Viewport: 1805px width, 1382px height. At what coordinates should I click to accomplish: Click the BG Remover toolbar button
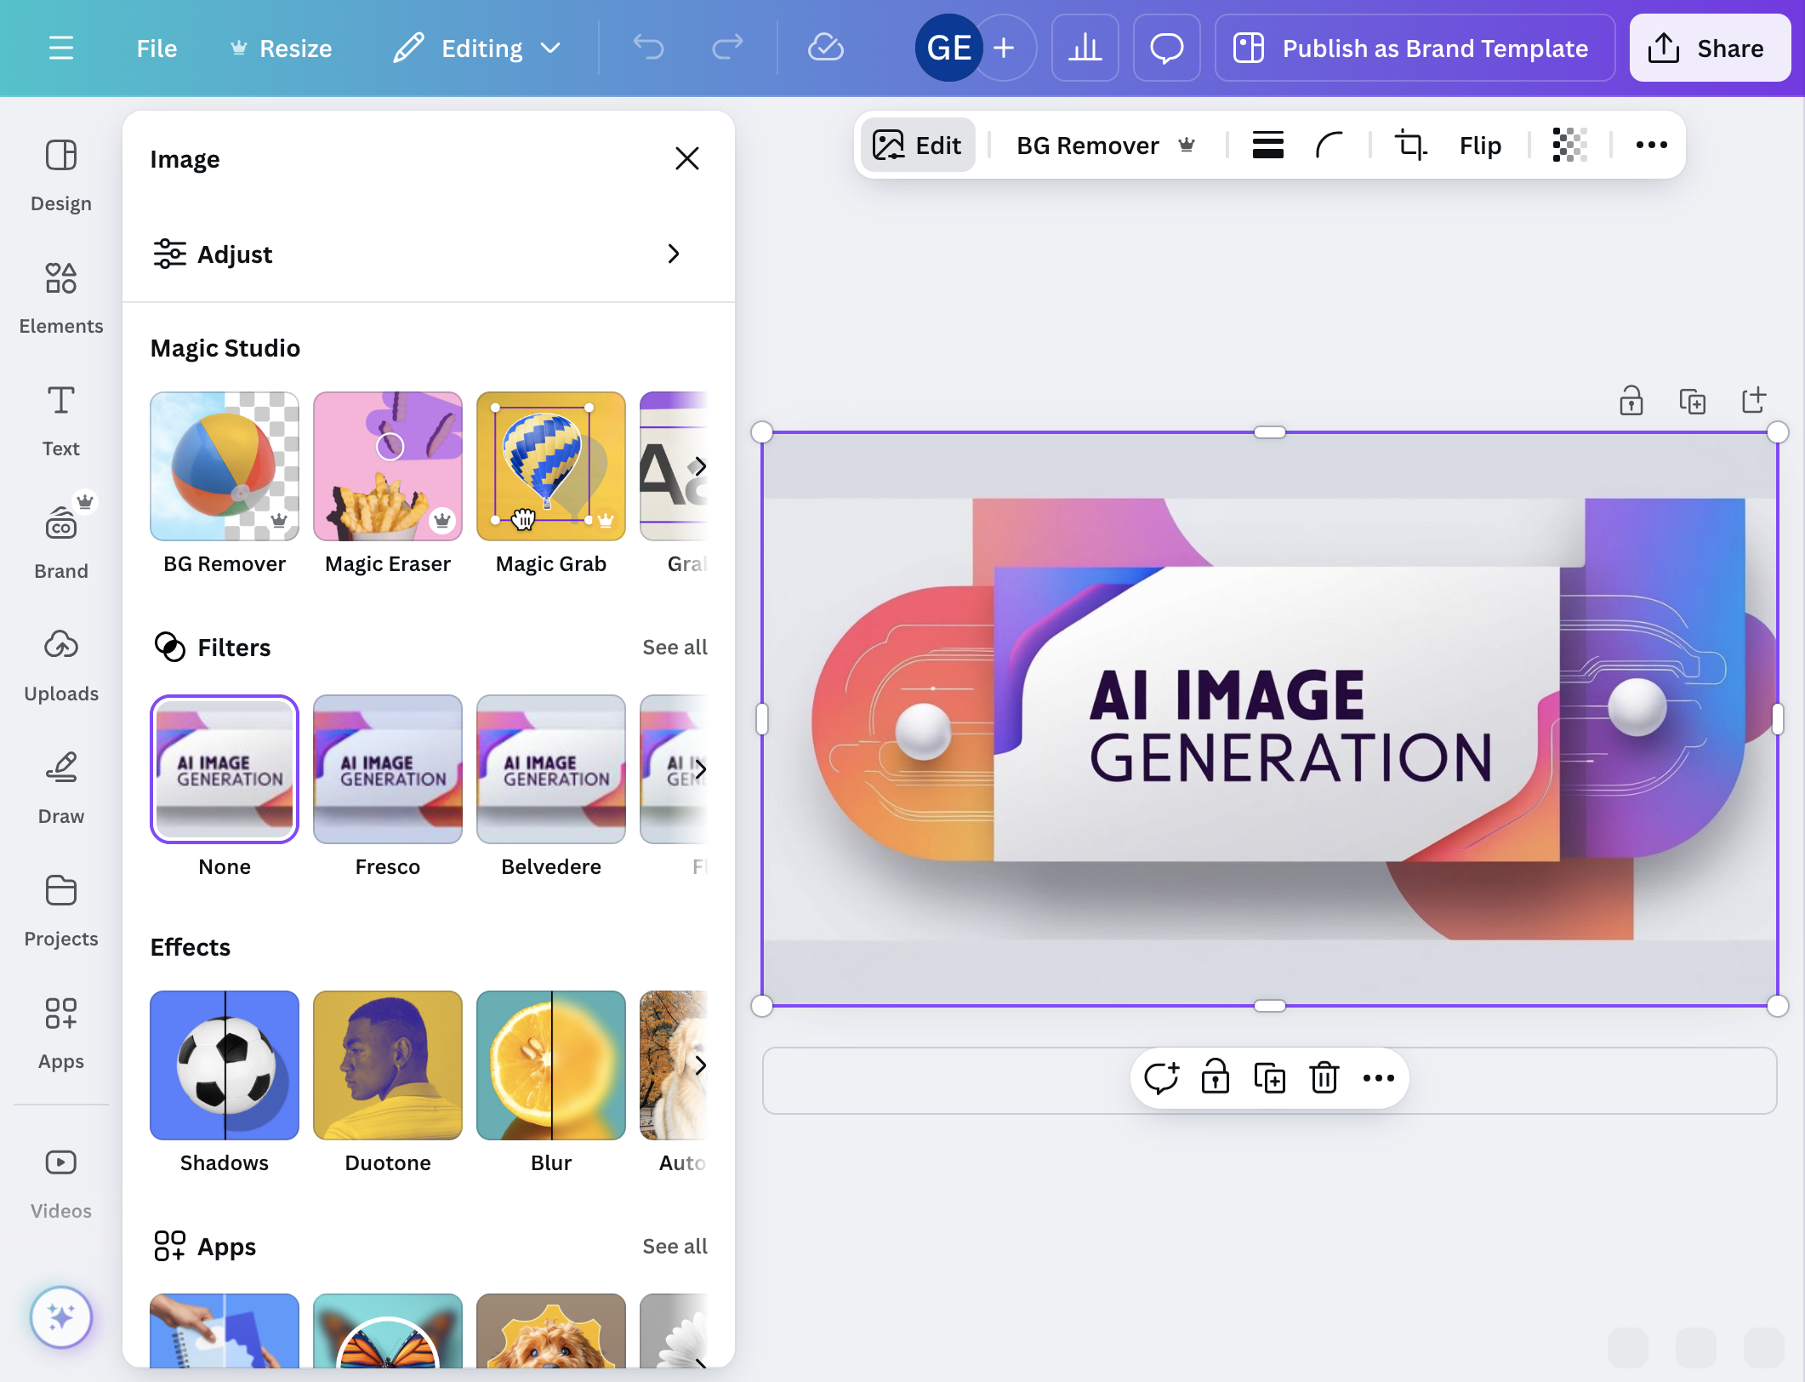pos(1107,146)
